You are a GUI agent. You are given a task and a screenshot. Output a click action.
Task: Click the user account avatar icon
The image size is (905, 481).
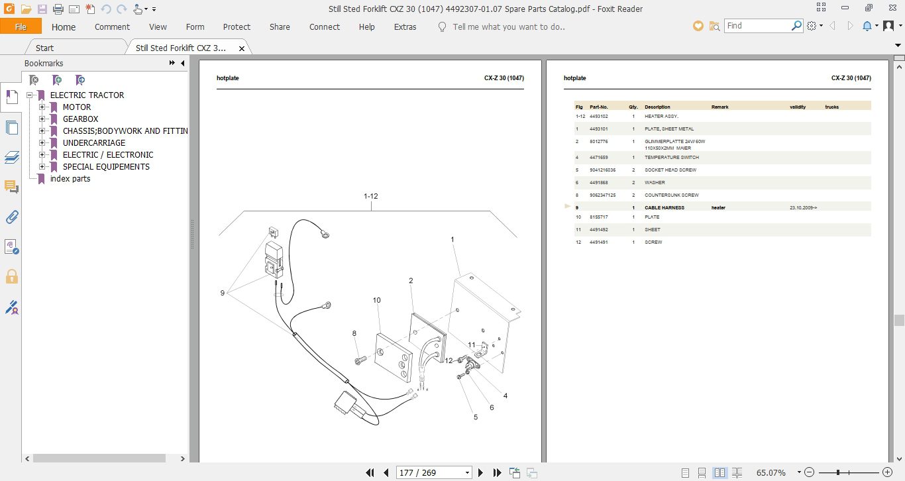click(x=888, y=26)
